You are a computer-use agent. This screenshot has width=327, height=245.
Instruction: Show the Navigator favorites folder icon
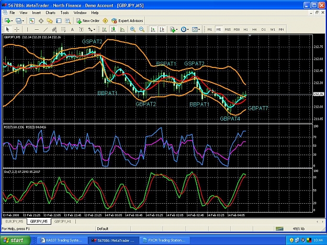click(x=50, y=21)
